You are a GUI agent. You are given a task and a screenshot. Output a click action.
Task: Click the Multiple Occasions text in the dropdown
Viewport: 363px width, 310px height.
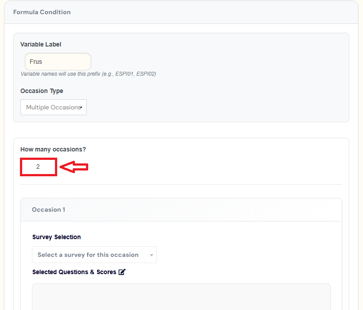coord(52,107)
